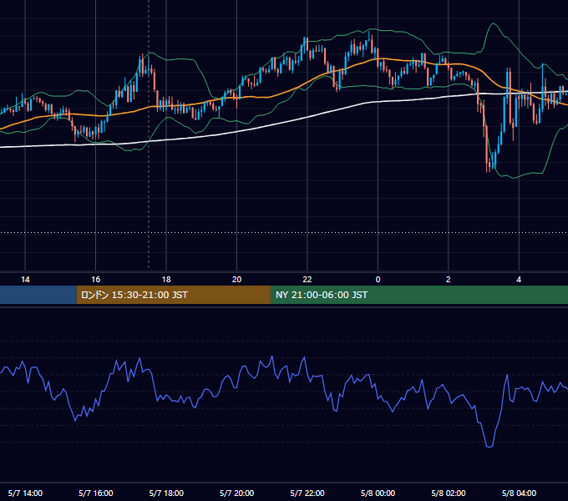Click the 0 hour label on the price chart axis

point(378,280)
